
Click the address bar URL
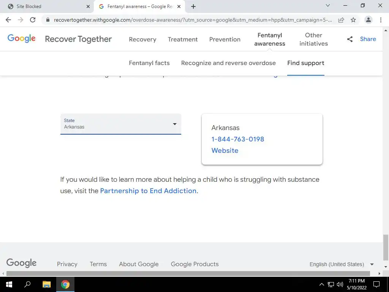coord(193,20)
